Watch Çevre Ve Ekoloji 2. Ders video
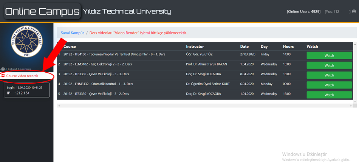Viewport: 359px width, 162px height. (x=329, y=95)
